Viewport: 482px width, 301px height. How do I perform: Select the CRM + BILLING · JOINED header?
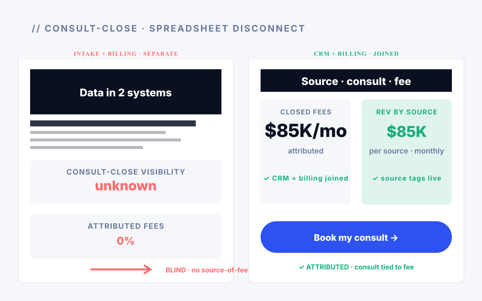click(x=356, y=54)
